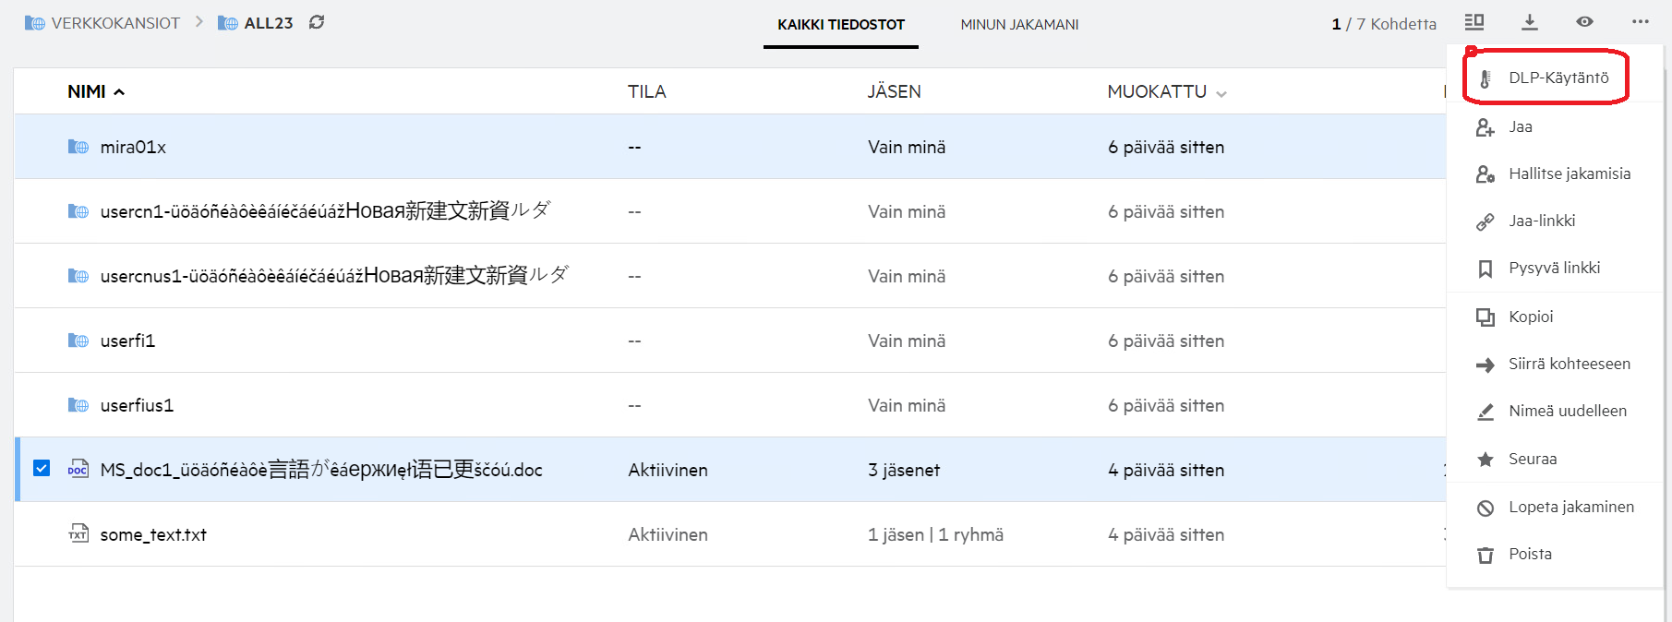The height and width of the screenshot is (622, 1672).
Task: Sort by the NIMI column arrow
Action: [119, 92]
